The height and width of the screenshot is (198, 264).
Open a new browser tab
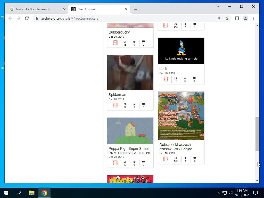tap(136, 9)
